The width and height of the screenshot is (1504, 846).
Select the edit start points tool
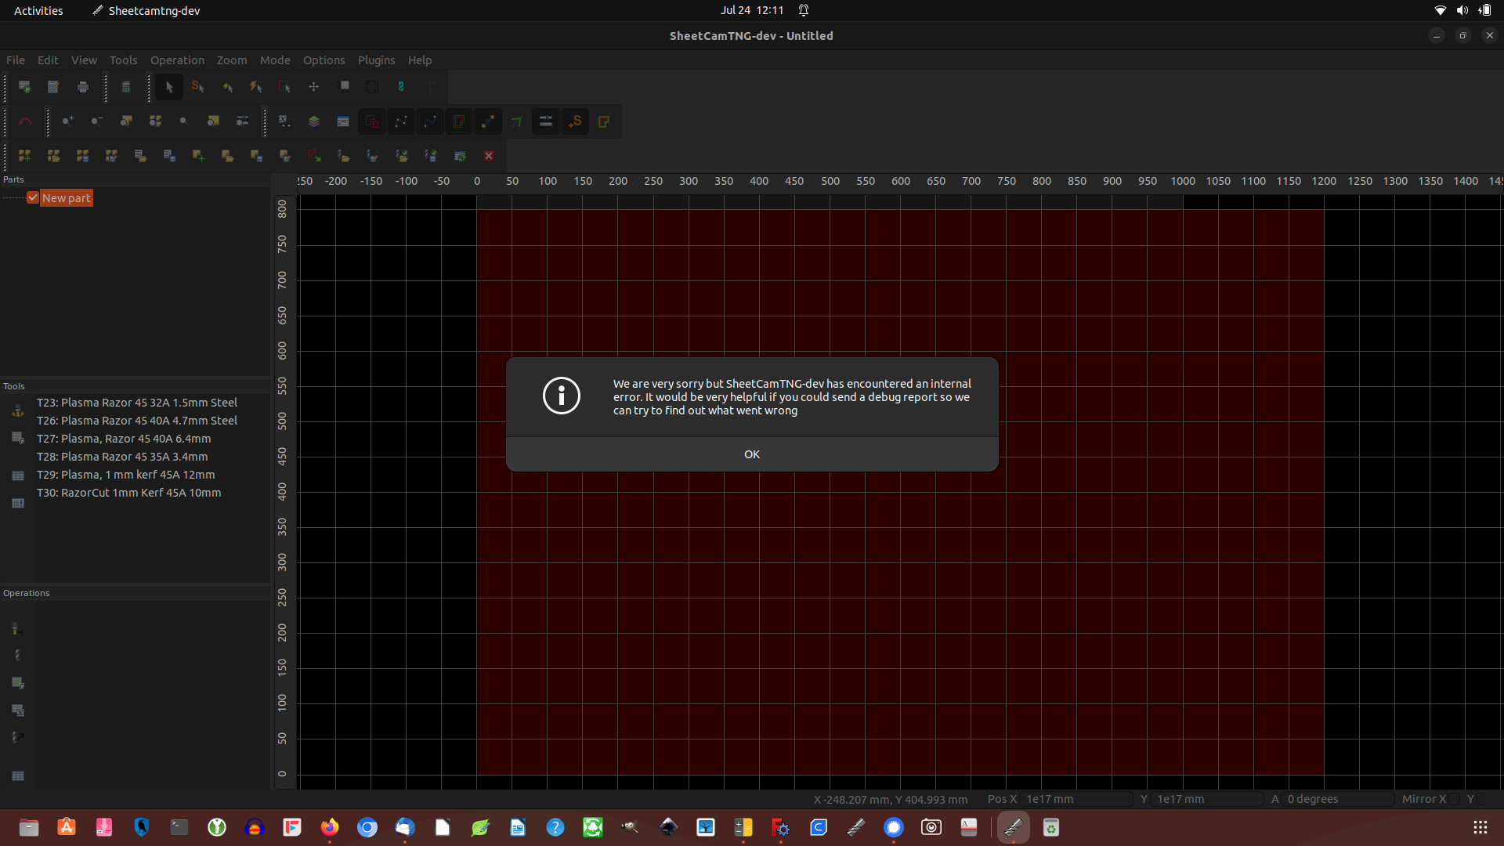point(197,87)
